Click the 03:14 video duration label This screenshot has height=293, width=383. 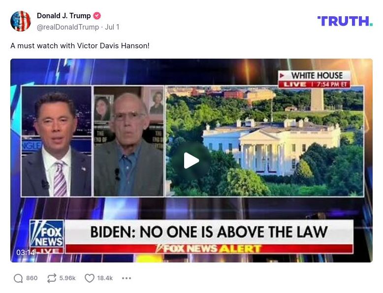[x=26, y=252]
